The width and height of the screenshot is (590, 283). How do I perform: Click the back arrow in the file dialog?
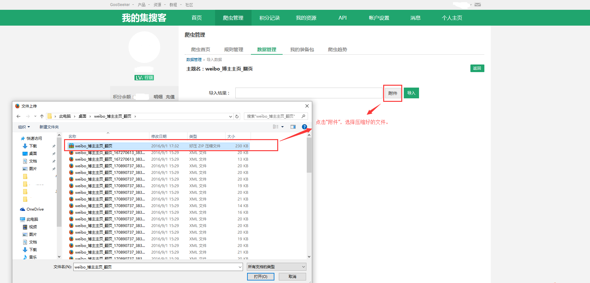pos(19,116)
